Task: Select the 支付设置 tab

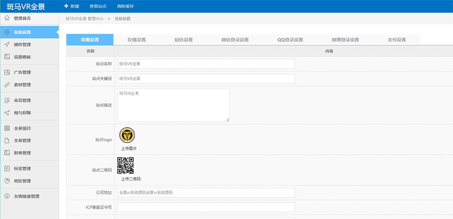Action: click(397, 40)
